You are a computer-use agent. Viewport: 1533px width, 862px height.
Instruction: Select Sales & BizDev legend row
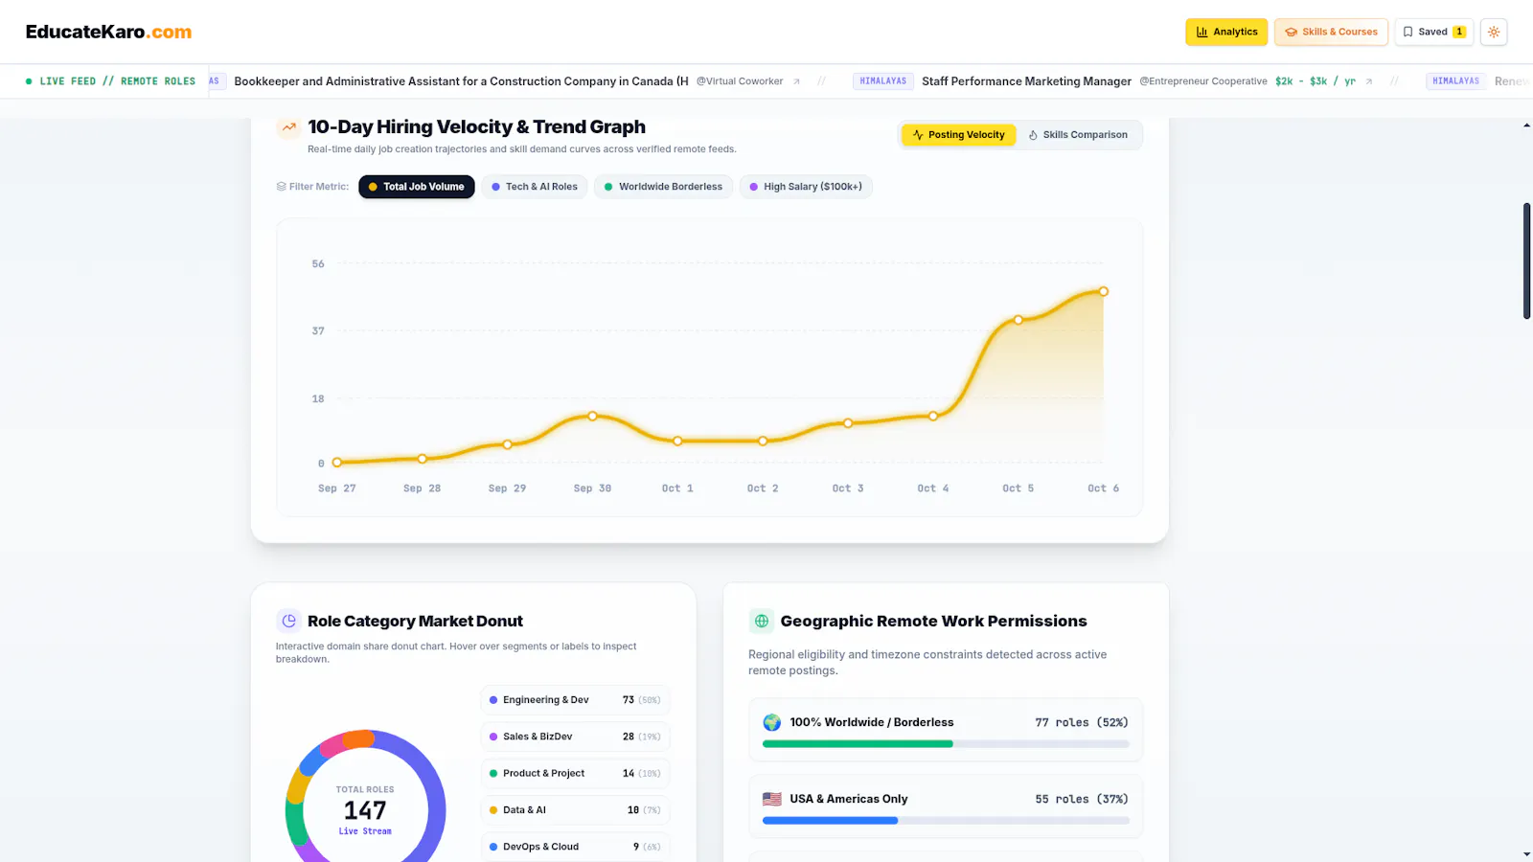point(575,737)
